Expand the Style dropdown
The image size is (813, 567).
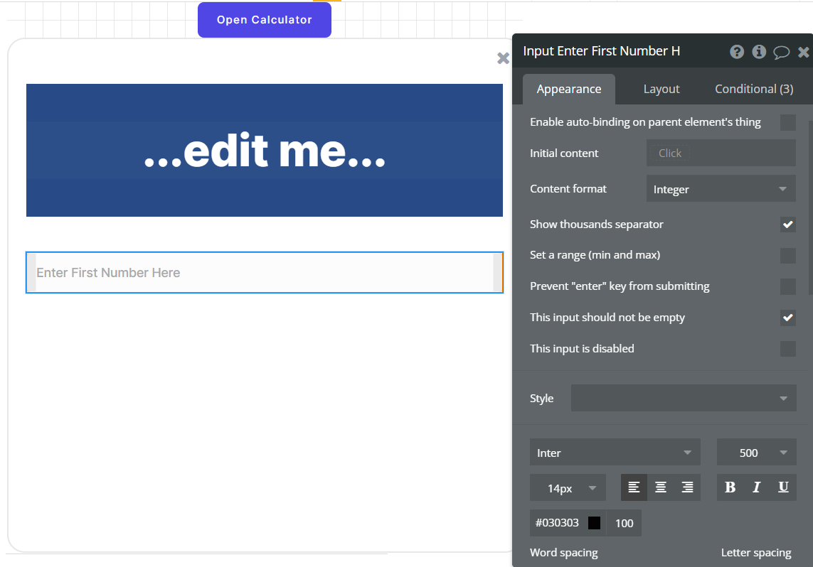click(683, 399)
